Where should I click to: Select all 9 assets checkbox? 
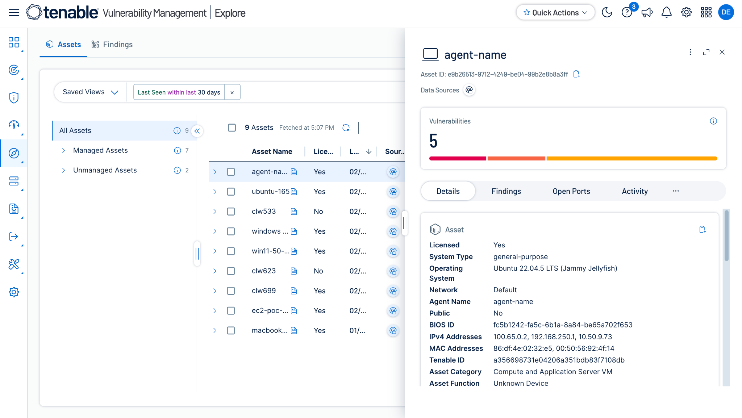pyautogui.click(x=232, y=128)
